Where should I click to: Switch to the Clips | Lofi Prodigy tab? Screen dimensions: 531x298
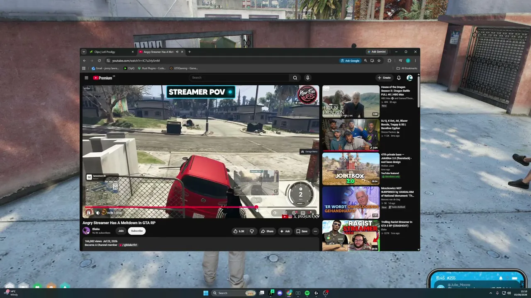(110, 52)
